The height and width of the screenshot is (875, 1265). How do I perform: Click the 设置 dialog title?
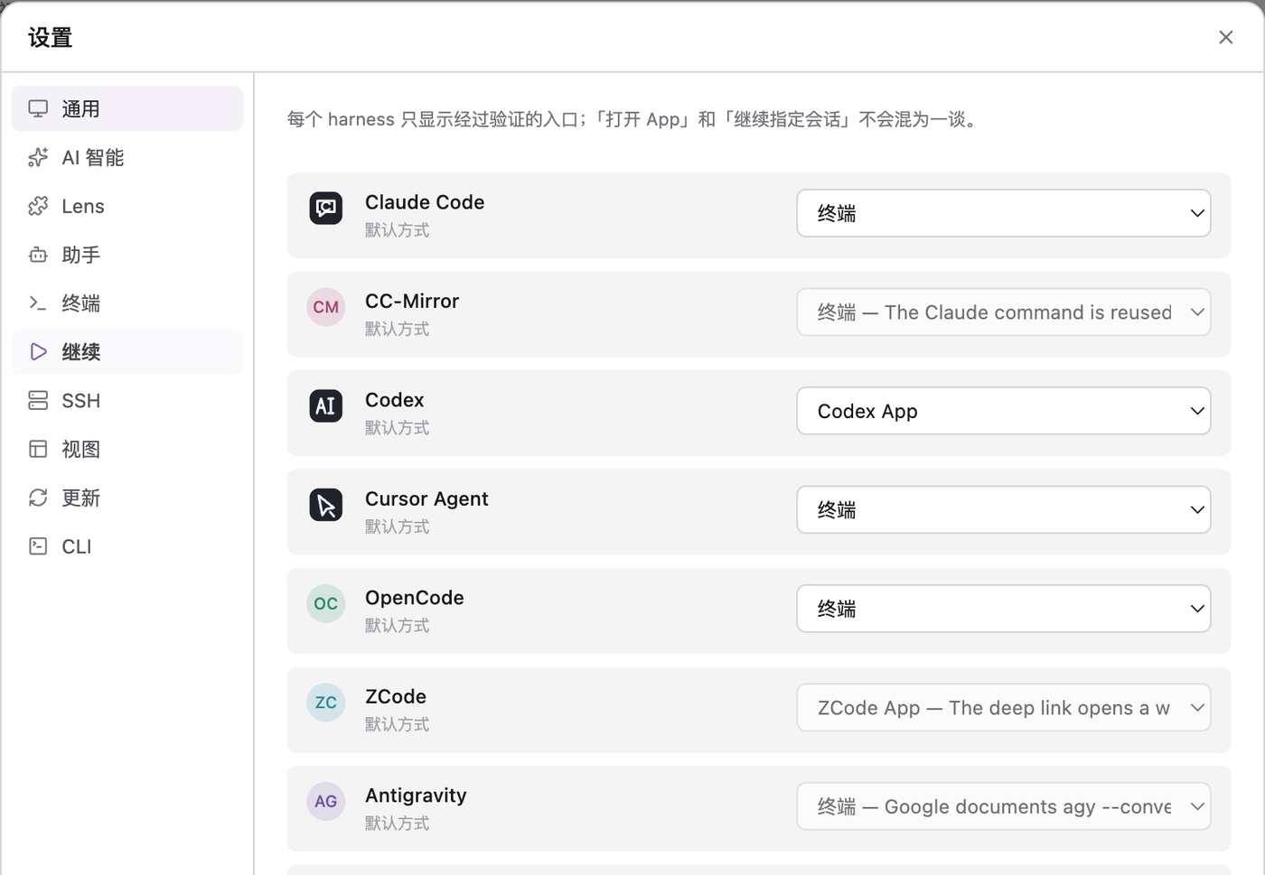[x=50, y=37]
